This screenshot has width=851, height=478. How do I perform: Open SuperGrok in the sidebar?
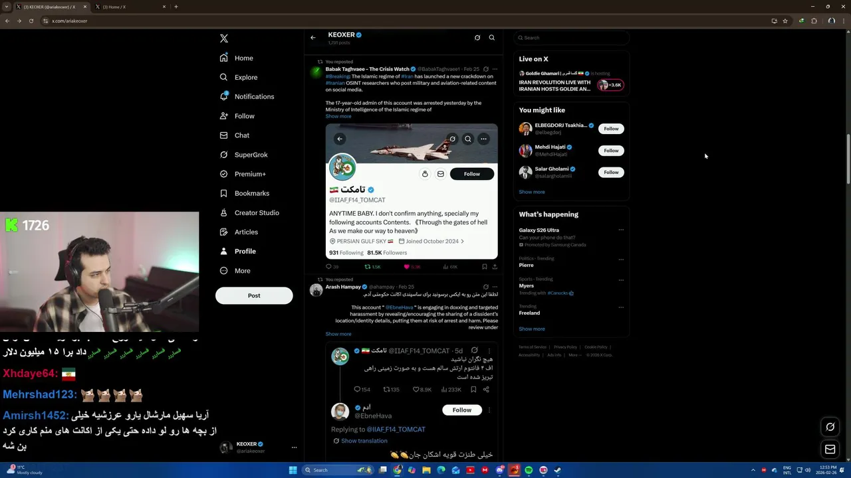(x=243, y=155)
